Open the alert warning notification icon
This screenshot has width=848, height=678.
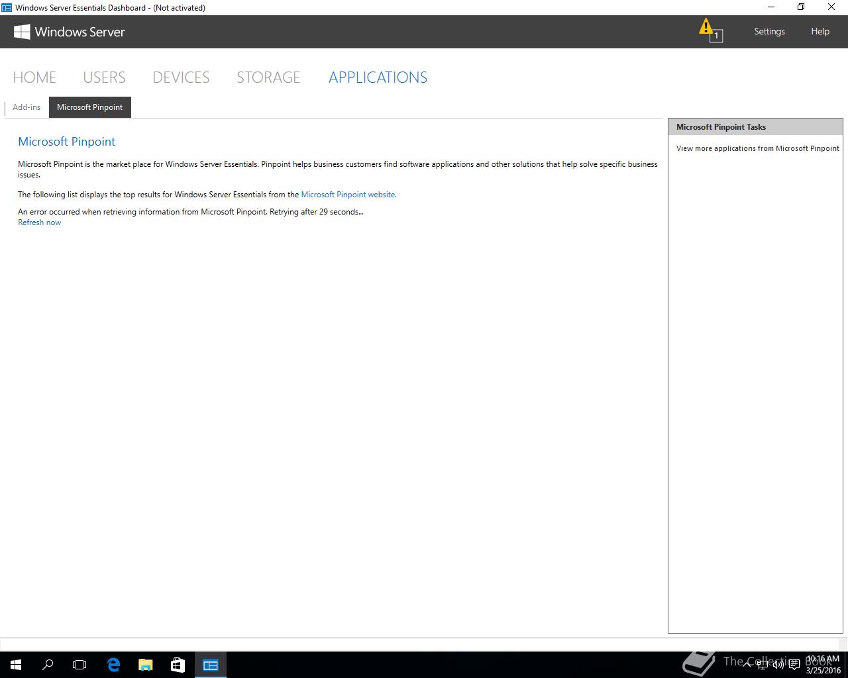710,30
